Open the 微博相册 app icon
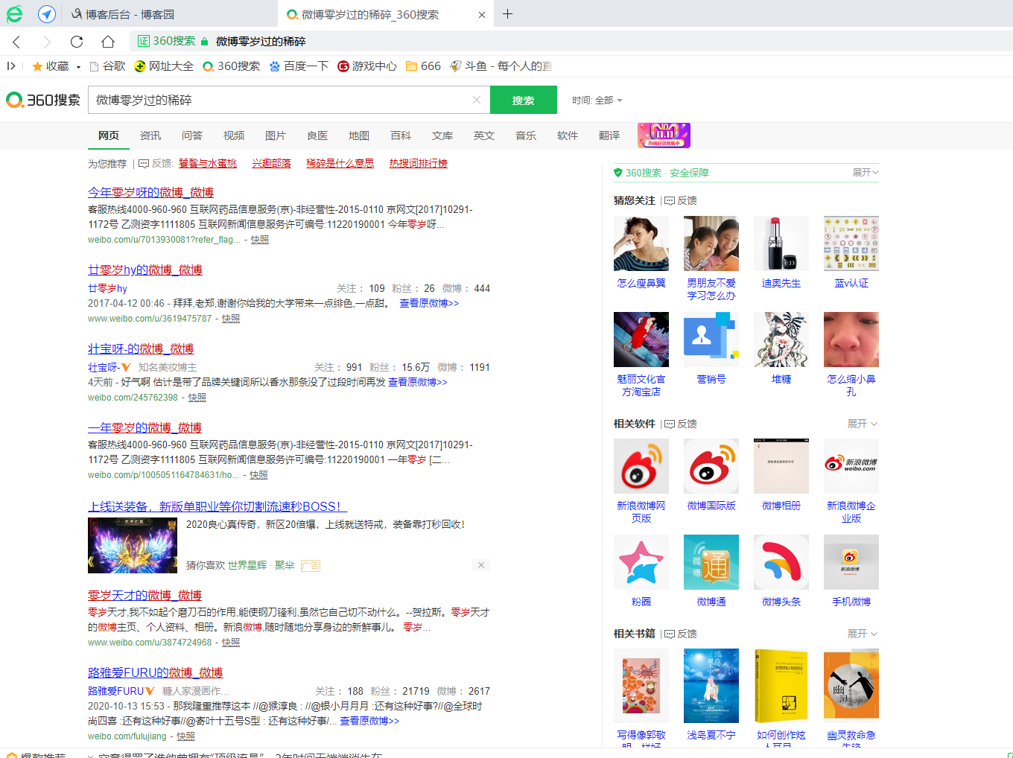 point(781,466)
